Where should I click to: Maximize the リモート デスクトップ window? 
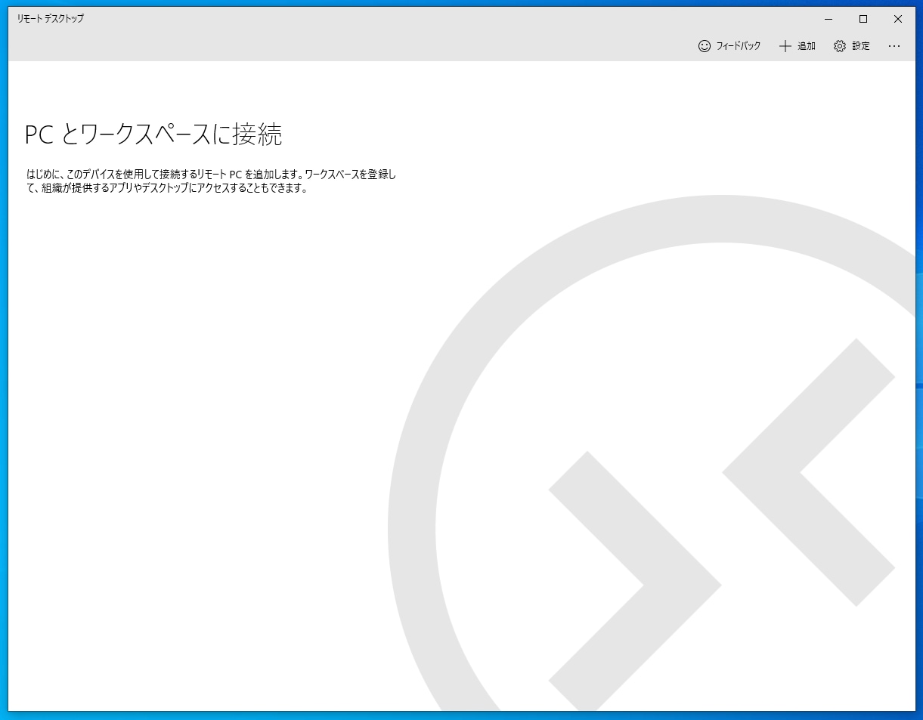[x=863, y=19]
